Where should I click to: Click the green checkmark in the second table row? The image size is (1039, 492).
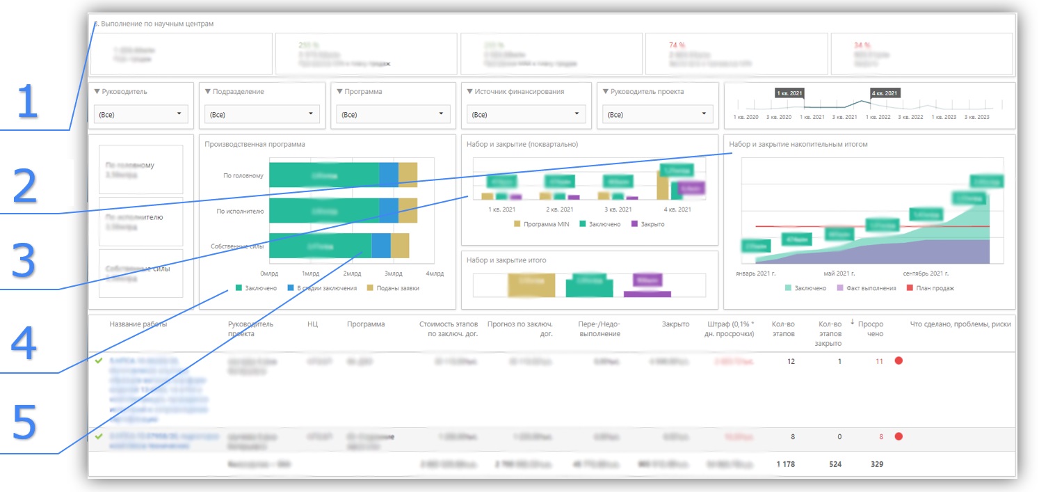coord(99,436)
